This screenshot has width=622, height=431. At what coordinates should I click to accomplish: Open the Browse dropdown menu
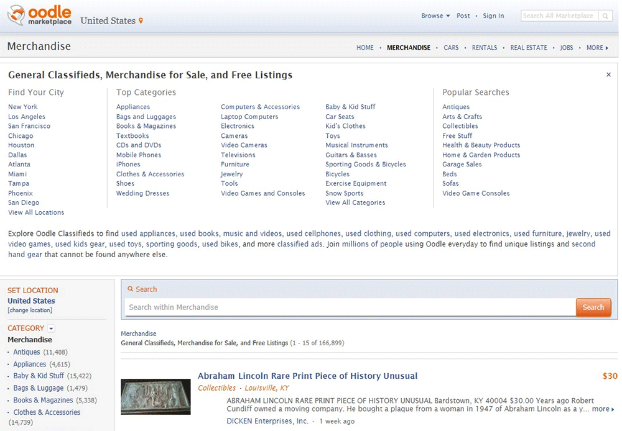click(x=435, y=16)
